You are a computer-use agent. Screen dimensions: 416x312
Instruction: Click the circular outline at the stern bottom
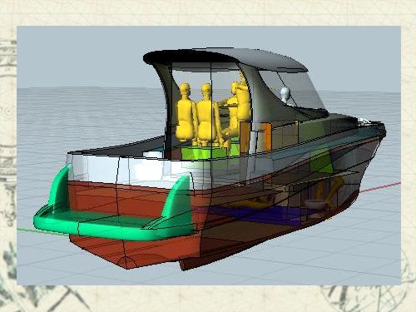point(126,262)
